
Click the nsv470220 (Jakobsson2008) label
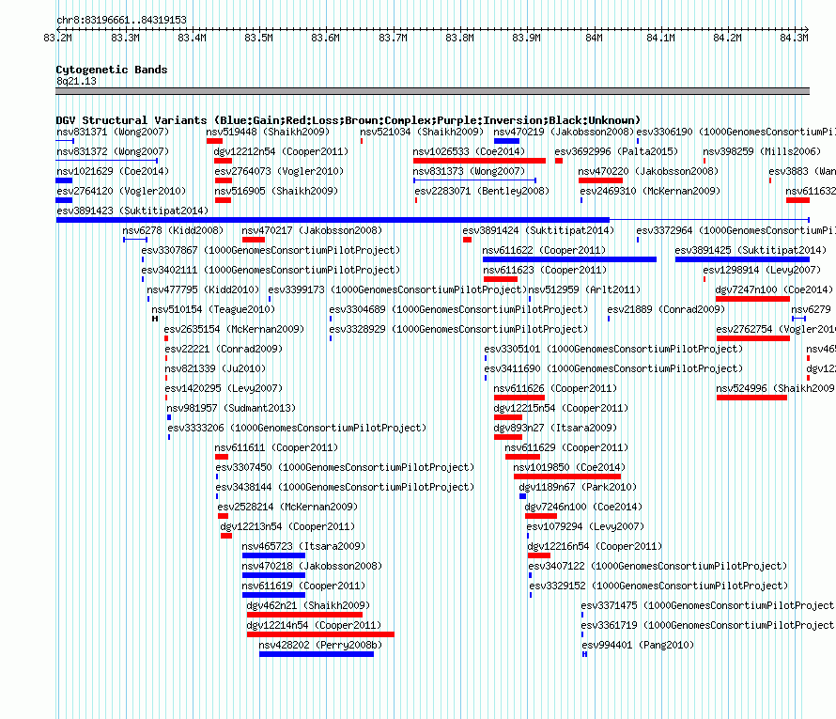click(648, 171)
